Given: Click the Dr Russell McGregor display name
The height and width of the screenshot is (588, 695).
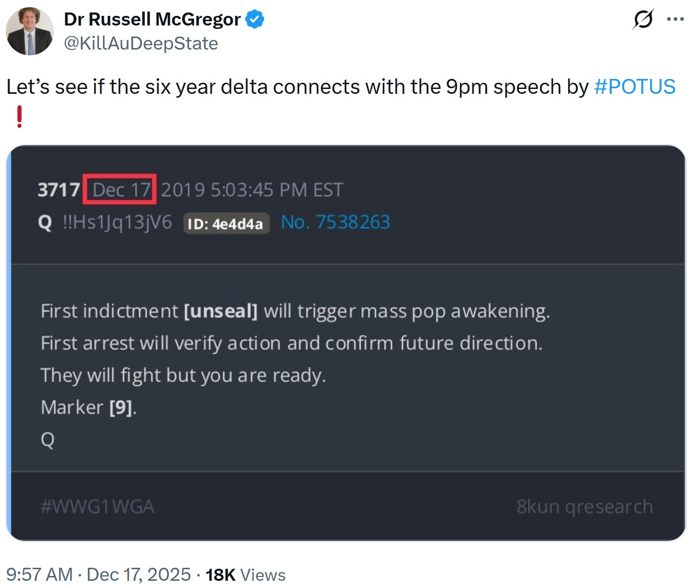Looking at the screenshot, I should point(152,19).
